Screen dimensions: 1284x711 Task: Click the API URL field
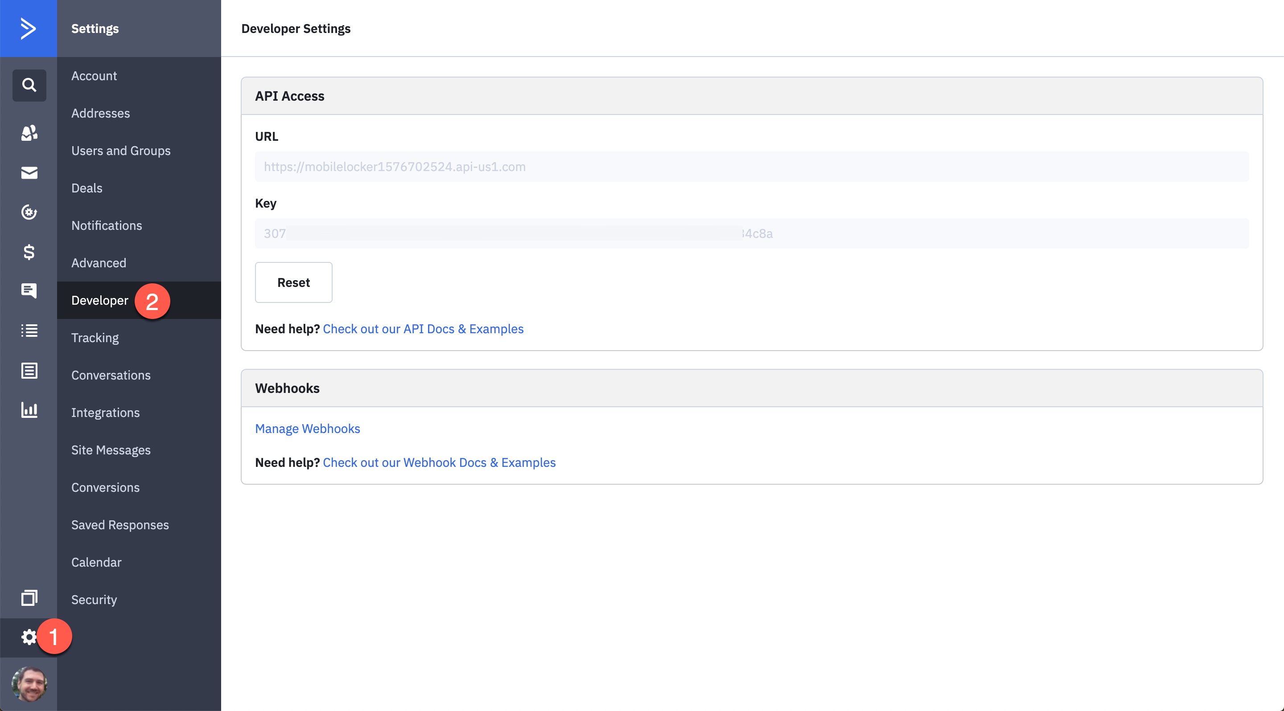(x=751, y=167)
